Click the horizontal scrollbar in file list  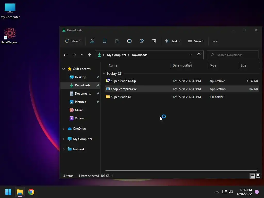[181, 171]
